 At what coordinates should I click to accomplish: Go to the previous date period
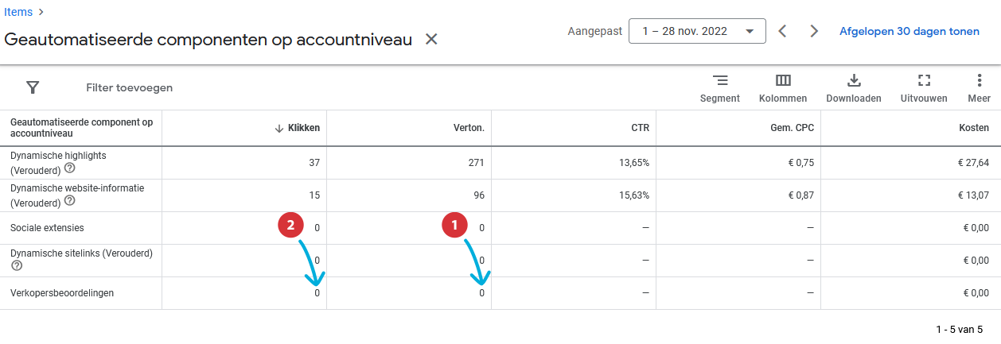click(x=782, y=31)
